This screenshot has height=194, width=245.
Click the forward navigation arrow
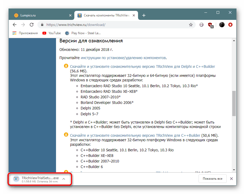(23, 25)
